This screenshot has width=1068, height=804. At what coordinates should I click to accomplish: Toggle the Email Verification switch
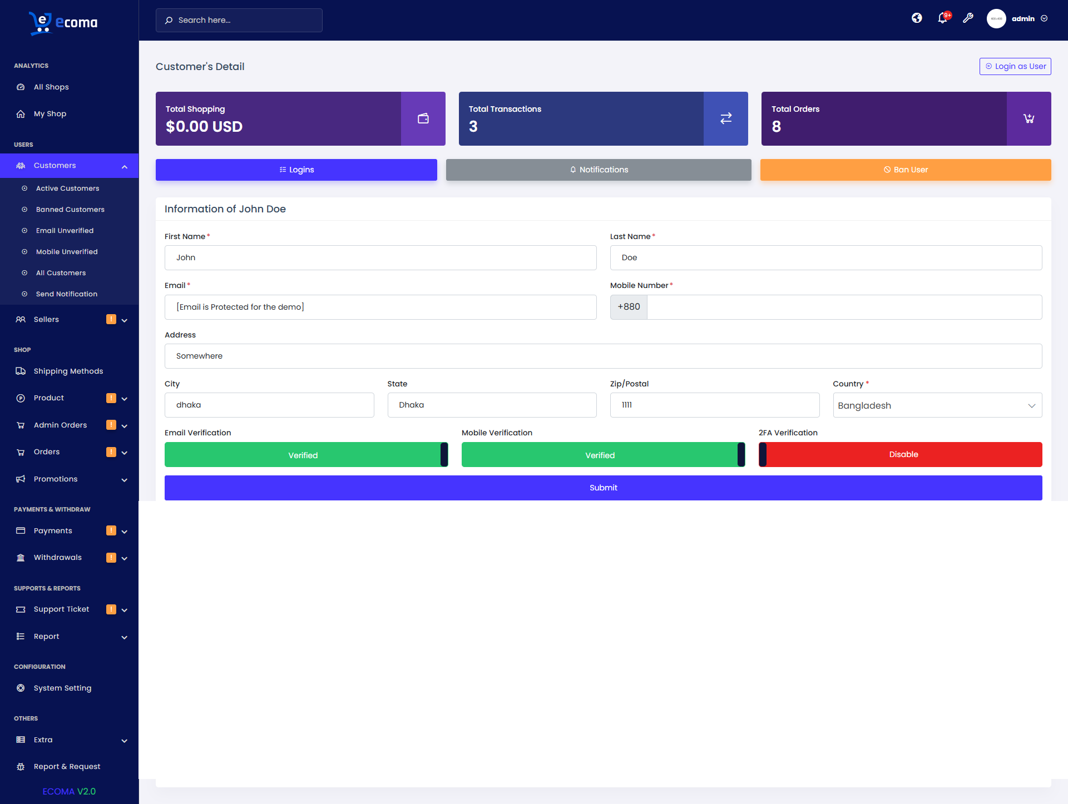306,455
